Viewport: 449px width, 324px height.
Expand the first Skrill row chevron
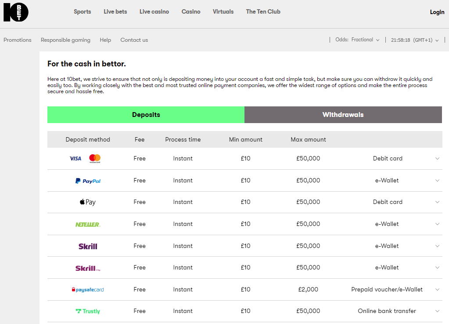437,246
